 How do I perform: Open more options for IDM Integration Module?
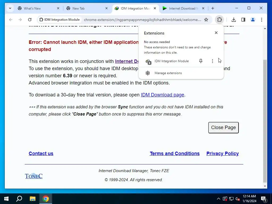212,61
